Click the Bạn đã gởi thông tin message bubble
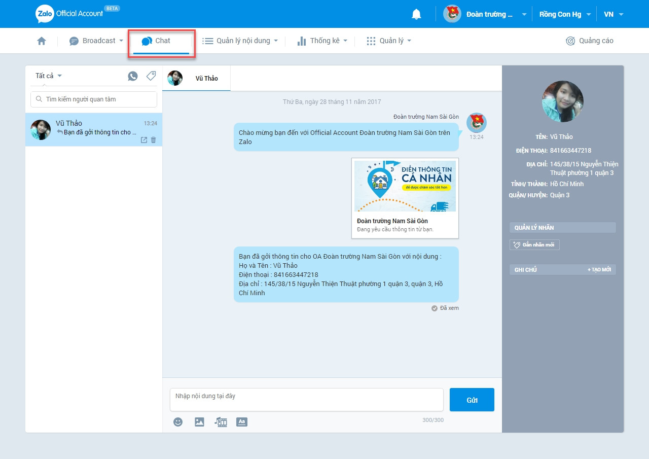The width and height of the screenshot is (649, 459). (x=346, y=274)
